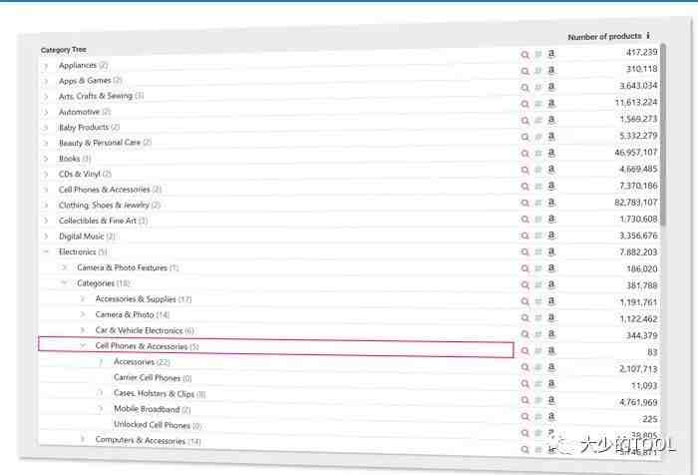Viewport: 698px width, 475px height.
Task: Click the Amazon icon for Mobile Broadband
Action: click(551, 416)
